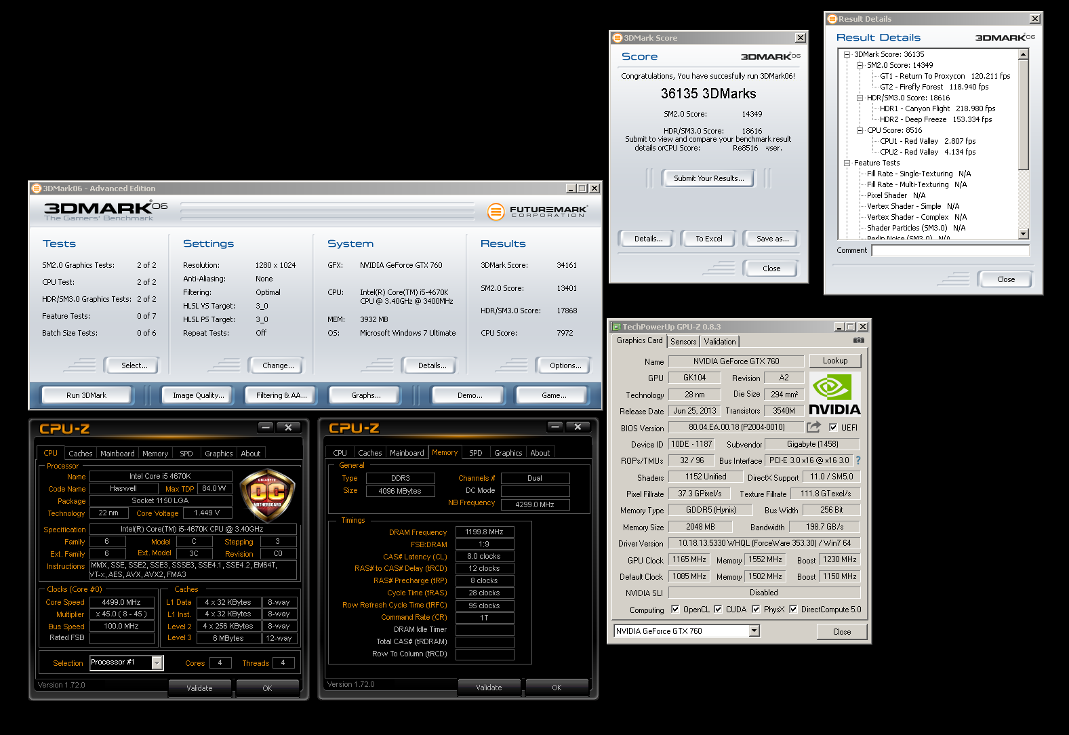This screenshot has width=1069, height=735.
Task: Click the scroll up arrow in Result Details tree
Action: pos(1024,54)
